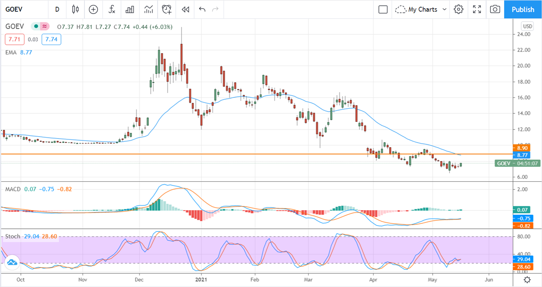Click the Publish button
Image resolution: width=542 pixels, height=287 pixels.
(523, 9)
